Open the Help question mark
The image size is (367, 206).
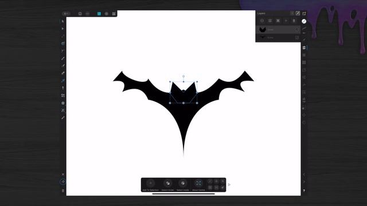304,191
